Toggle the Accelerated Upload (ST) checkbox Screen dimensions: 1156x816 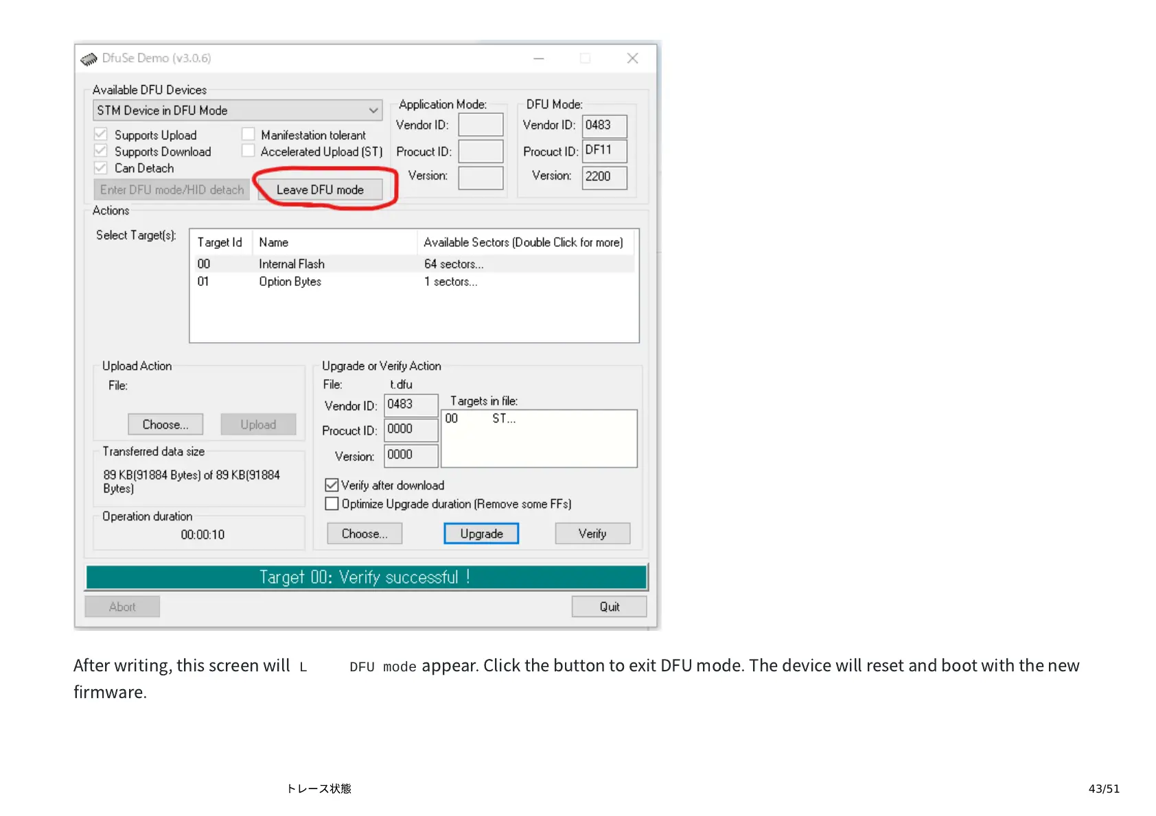[248, 151]
